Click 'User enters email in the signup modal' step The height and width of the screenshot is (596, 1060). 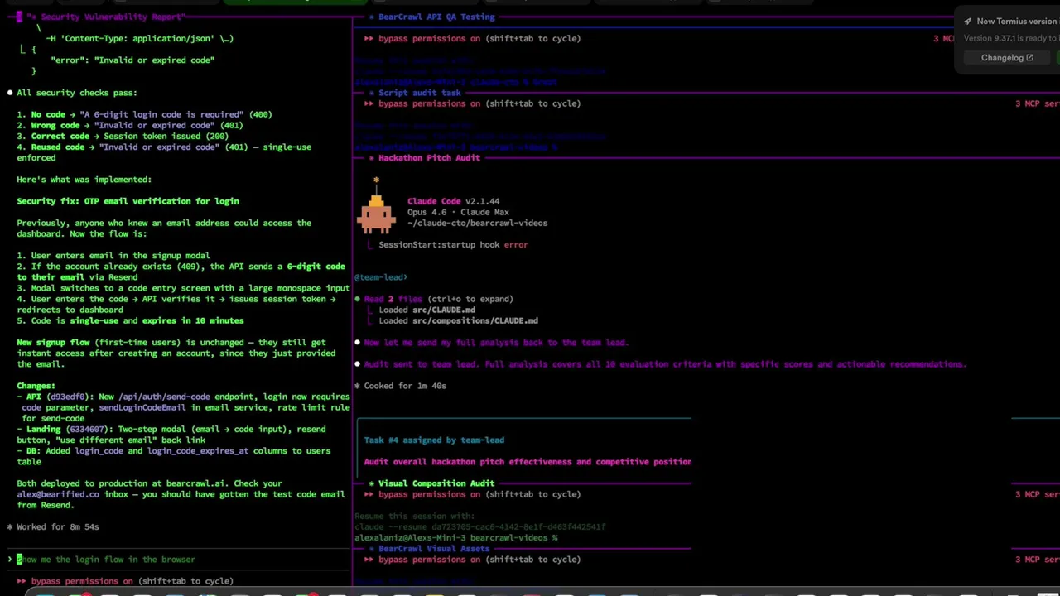(x=113, y=256)
